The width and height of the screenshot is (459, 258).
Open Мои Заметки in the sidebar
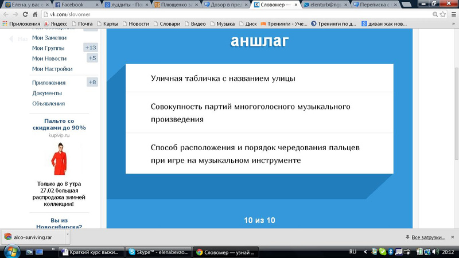click(49, 38)
